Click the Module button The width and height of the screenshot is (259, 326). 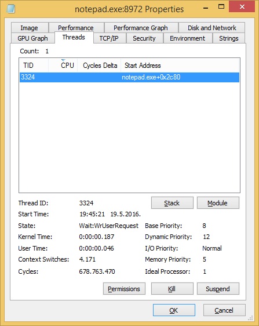[x=218, y=203]
